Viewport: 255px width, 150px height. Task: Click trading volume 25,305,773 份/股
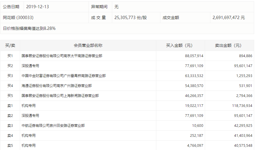click(131, 18)
